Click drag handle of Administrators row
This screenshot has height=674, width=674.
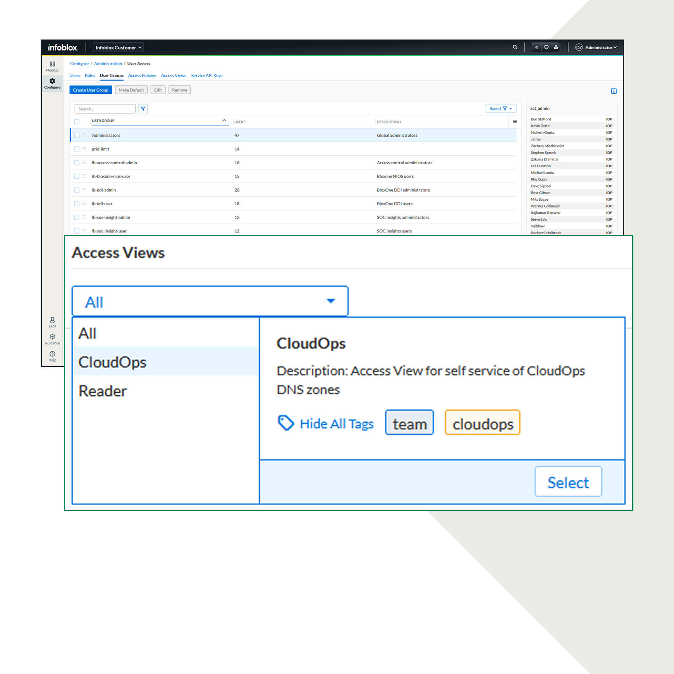coord(84,135)
